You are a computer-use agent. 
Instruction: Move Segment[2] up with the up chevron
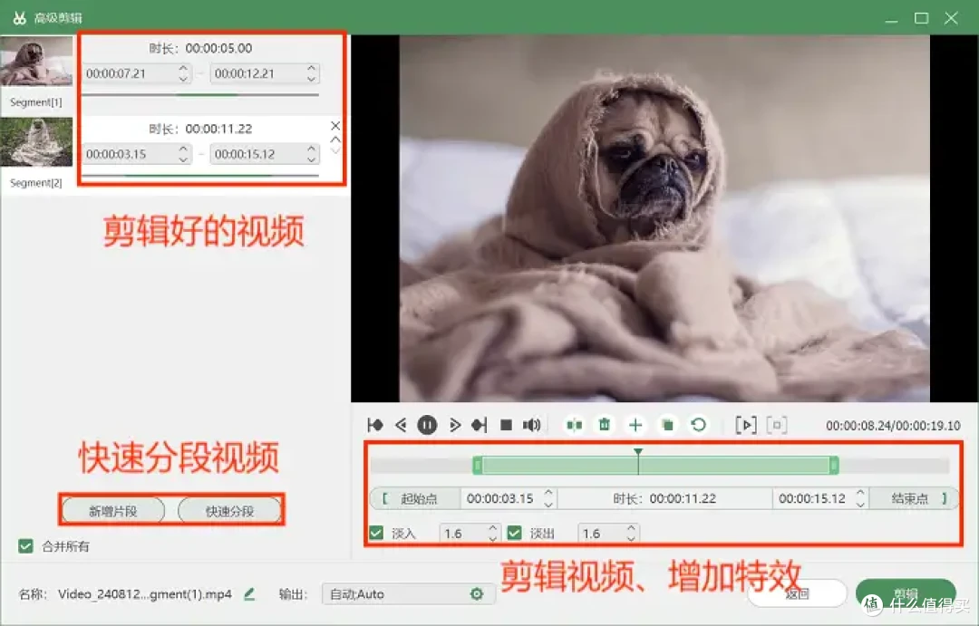pos(335,140)
